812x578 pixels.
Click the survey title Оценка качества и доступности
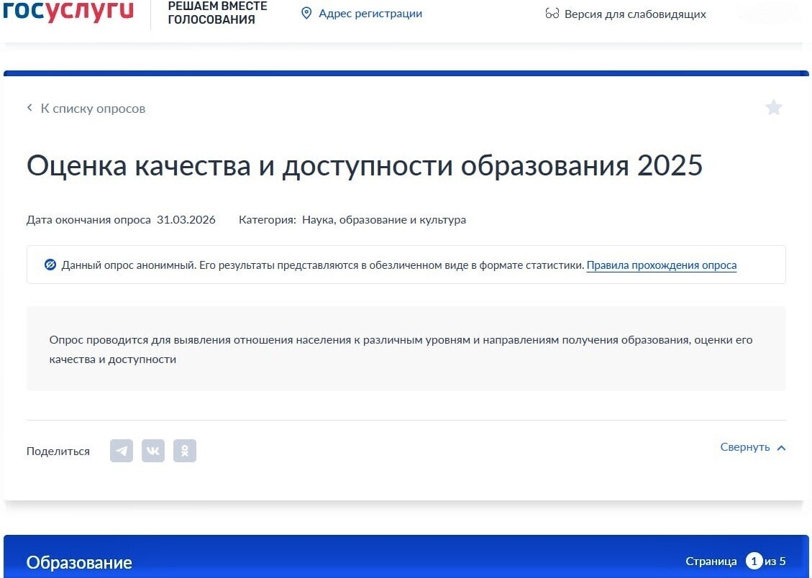tap(364, 166)
